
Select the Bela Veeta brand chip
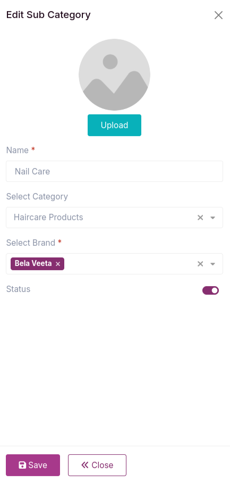[x=33, y=264]
